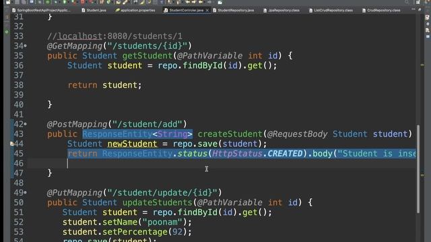The width and height of the screenshot is (431, 242).
Task: Collapse the getStudent method at line 34
Action: tap(26, 46)
